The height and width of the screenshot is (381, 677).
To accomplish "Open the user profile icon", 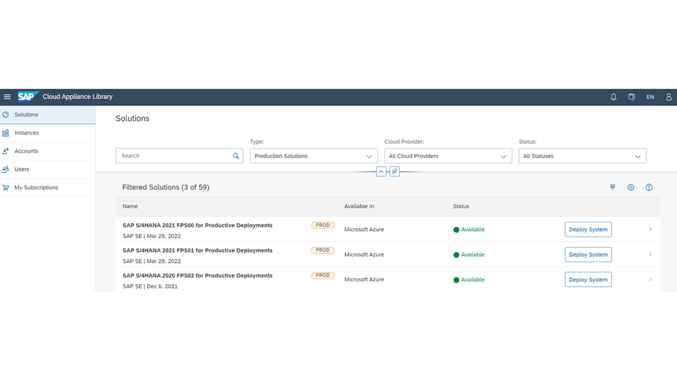I will point(668,97).
